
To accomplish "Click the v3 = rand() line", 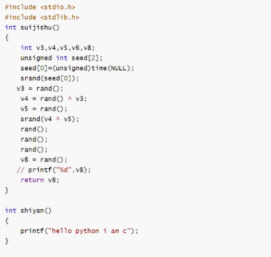I will click(40, 89).
